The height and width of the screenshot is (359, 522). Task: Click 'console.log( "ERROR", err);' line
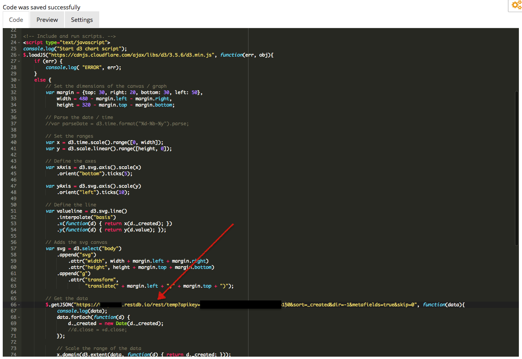pos(84,68)
